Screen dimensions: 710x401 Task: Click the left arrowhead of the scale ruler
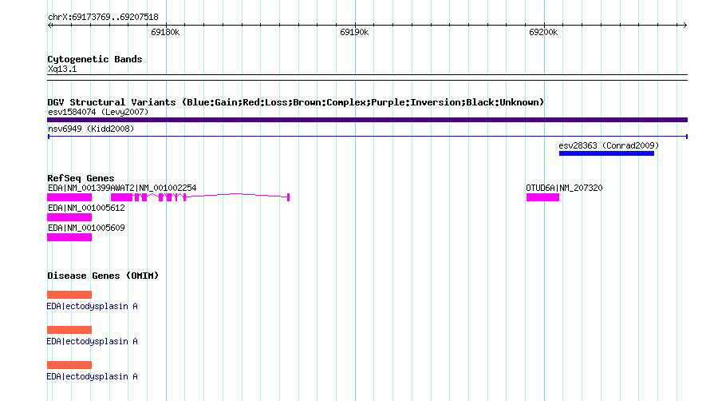coord(50,26)
